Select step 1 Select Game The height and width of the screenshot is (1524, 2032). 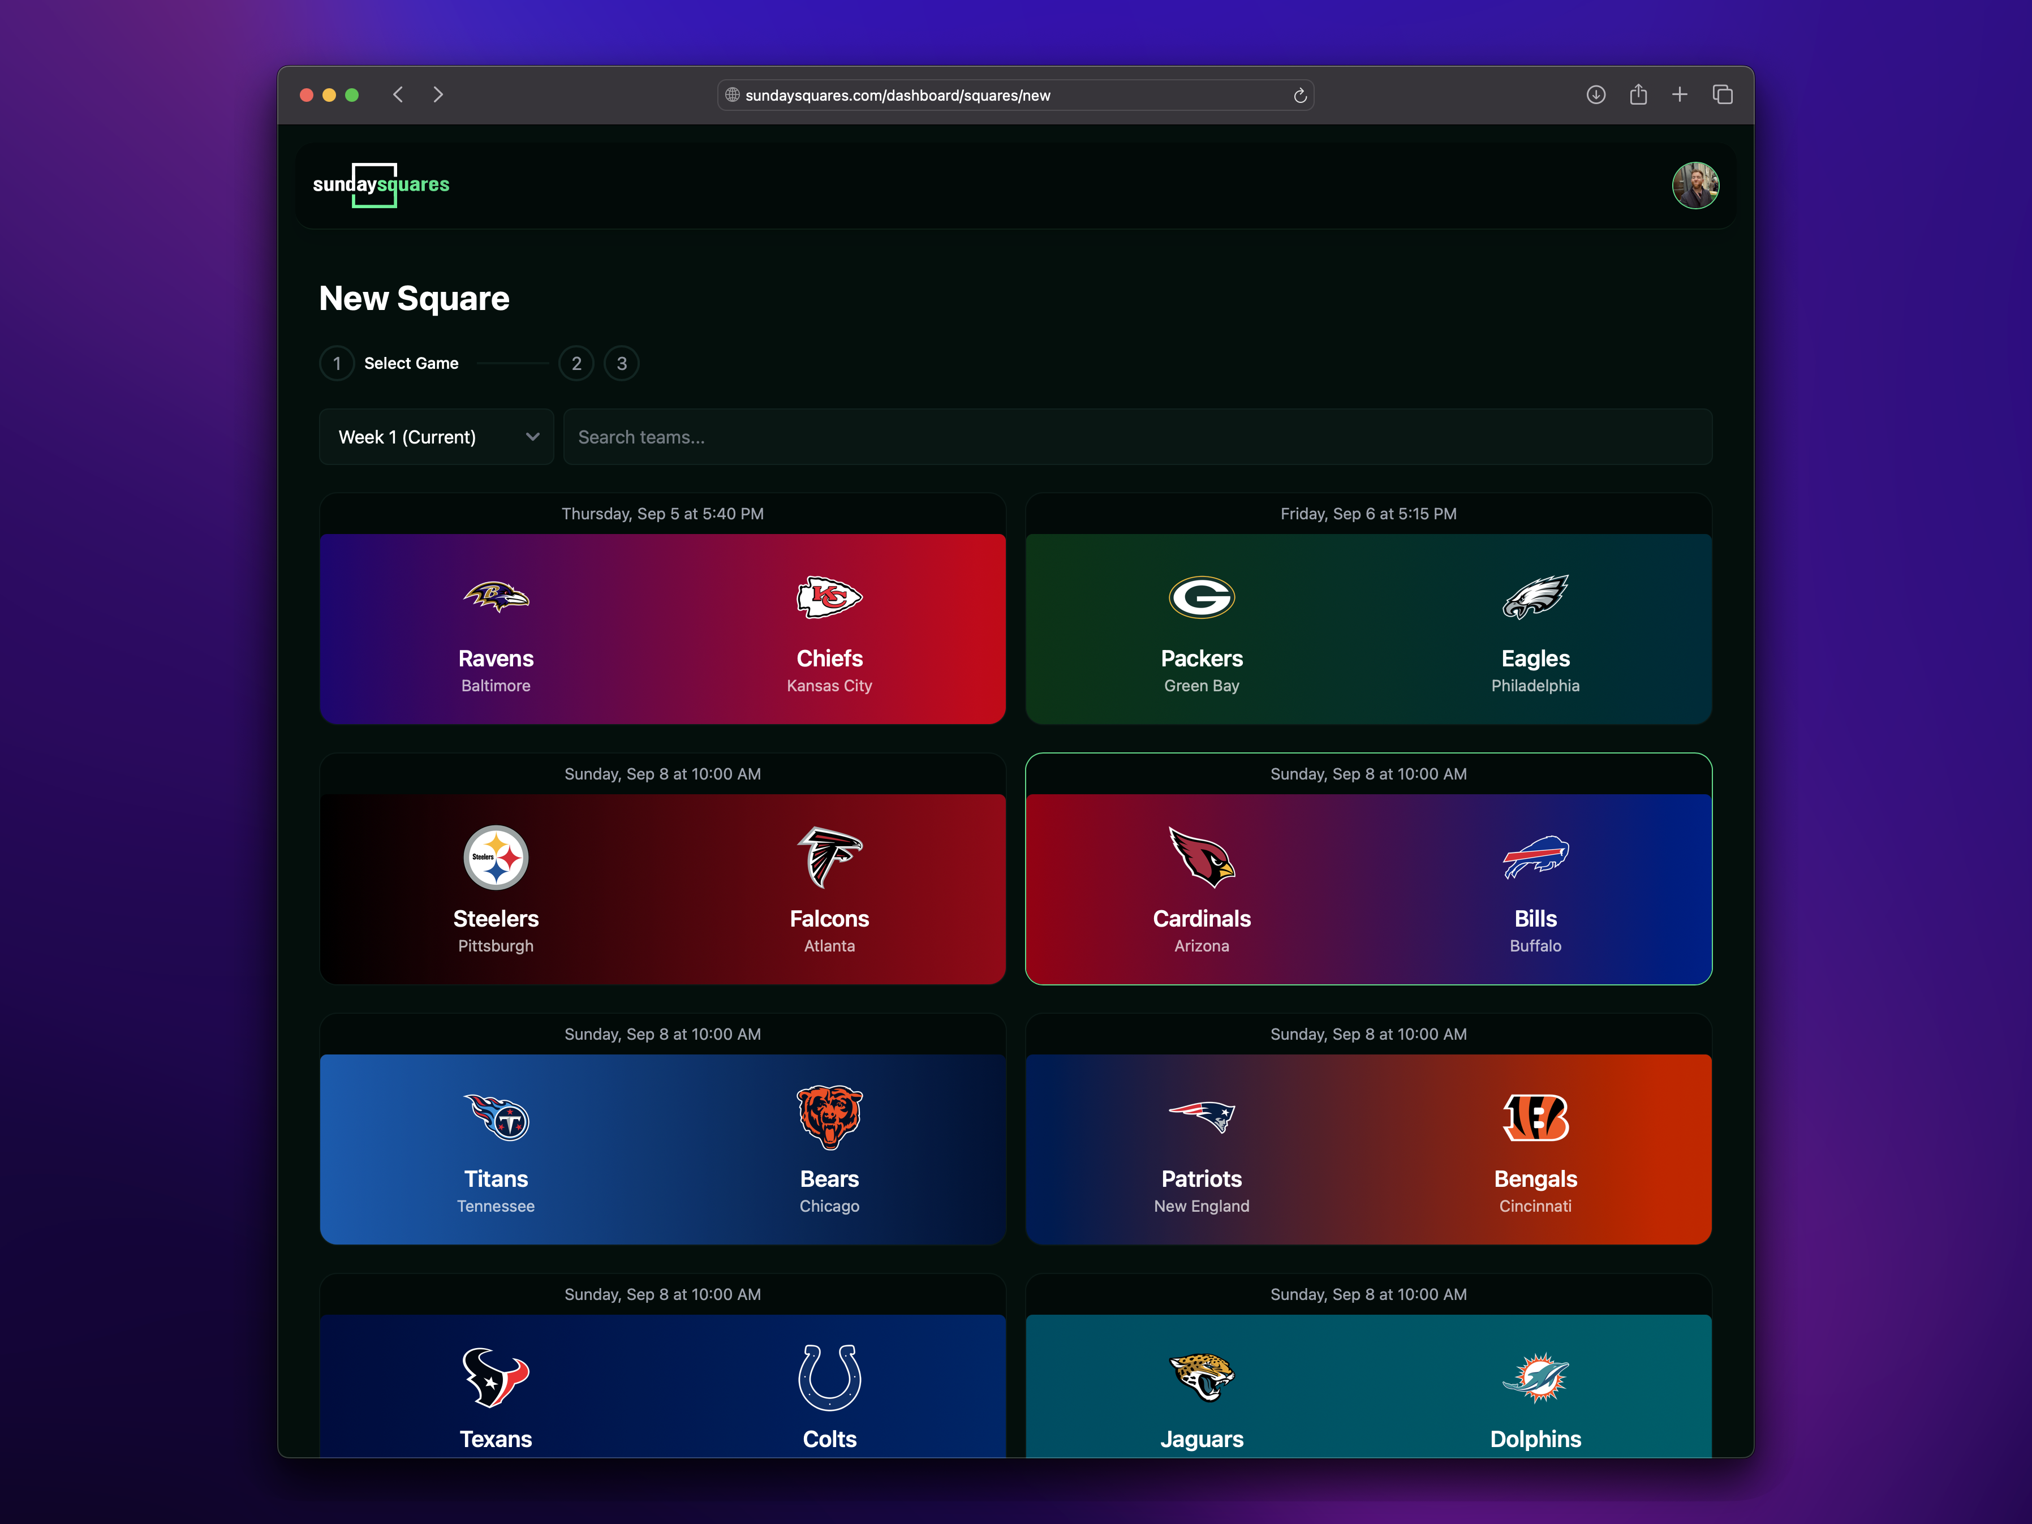pos(389,364)
